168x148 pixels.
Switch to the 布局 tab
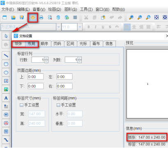tap(32, 44)
